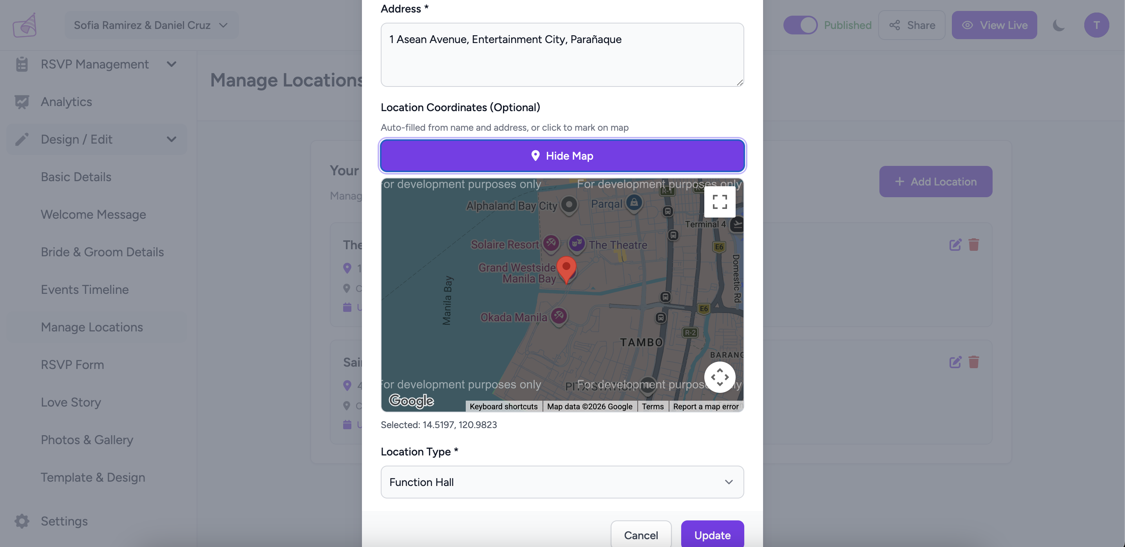Edit the second location card

(x=955, y=362)
